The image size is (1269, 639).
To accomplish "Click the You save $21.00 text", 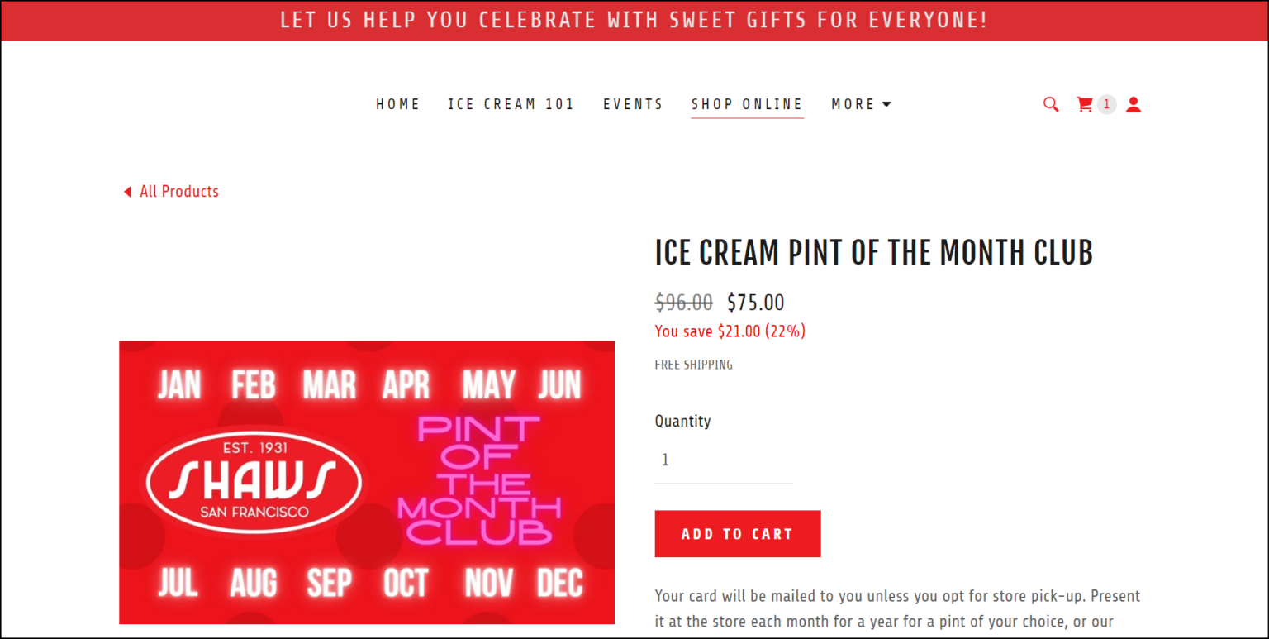I will click(x=730, y=331).
